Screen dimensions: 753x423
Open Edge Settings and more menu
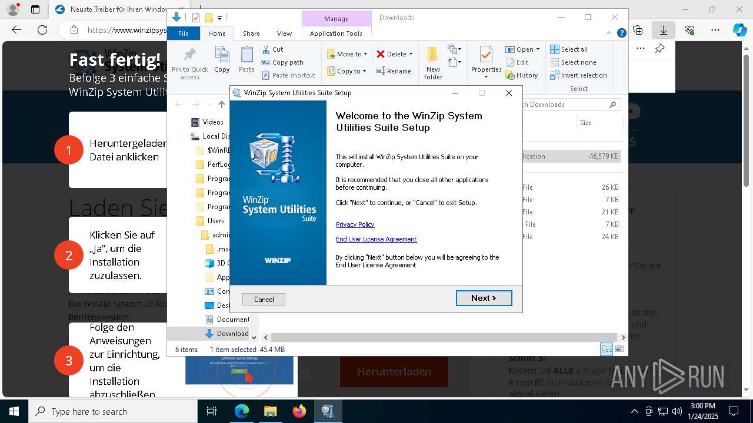(715, 30)
